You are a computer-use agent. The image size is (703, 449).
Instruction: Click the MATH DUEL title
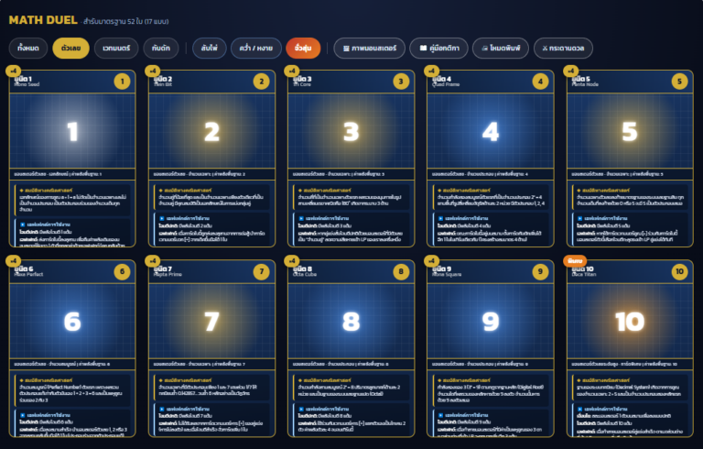[43, 20]
